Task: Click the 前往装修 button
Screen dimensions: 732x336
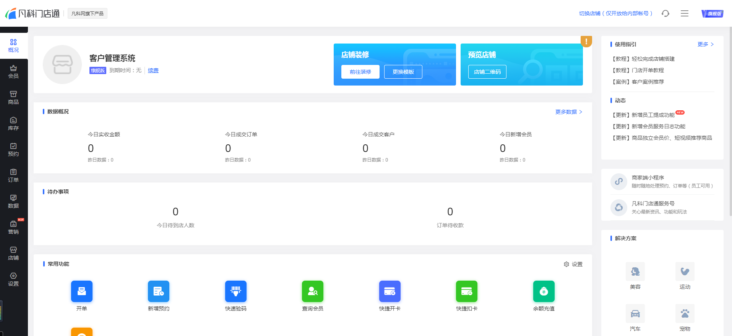Action: tap(360, 72)
